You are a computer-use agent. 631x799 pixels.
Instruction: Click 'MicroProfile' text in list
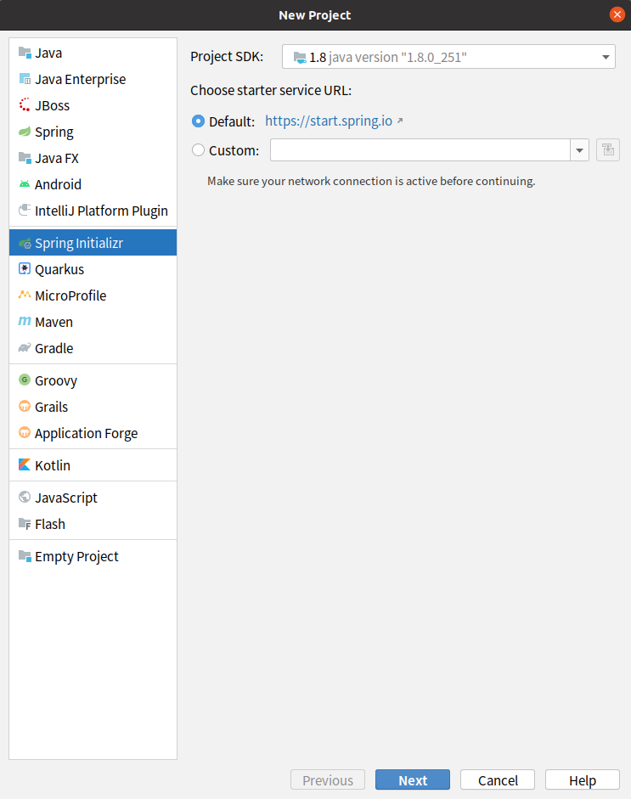coord(70,296)
